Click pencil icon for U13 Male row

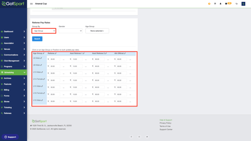coord(42,72)
